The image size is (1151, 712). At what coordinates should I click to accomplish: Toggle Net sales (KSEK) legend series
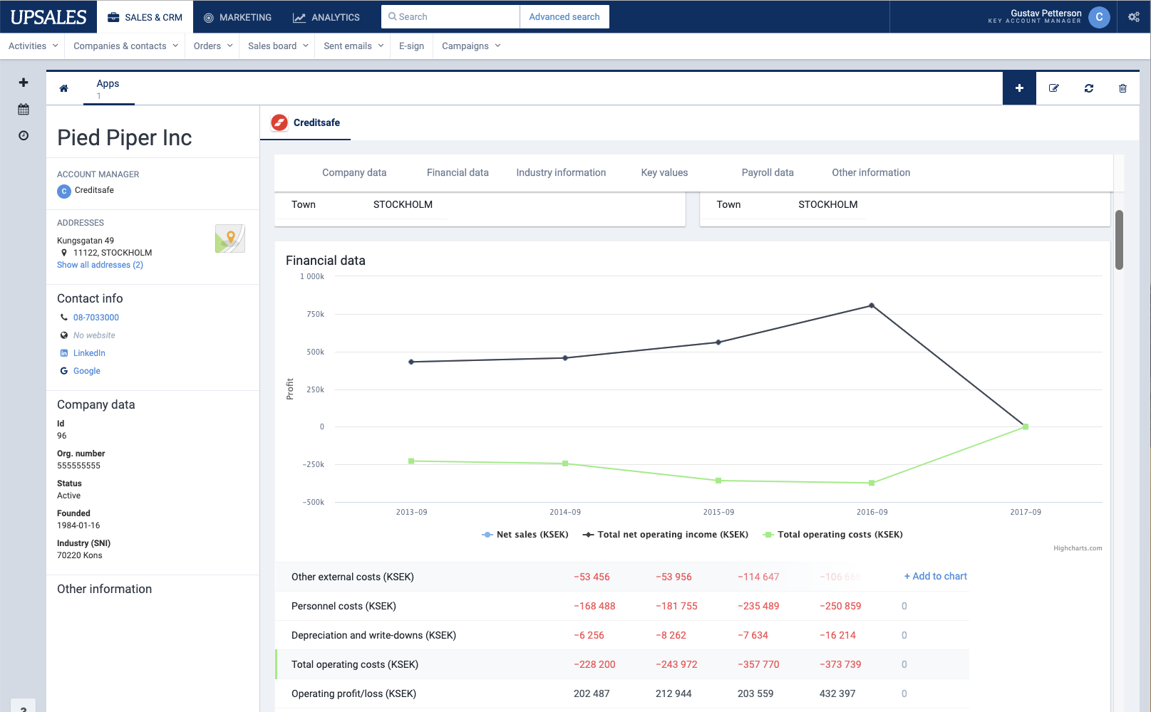(x=525, y=535)
